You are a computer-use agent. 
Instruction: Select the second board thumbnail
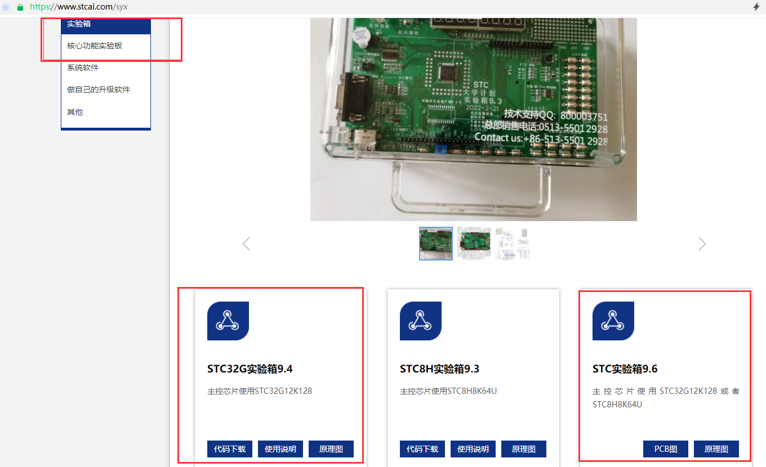(x=474, y=244)
